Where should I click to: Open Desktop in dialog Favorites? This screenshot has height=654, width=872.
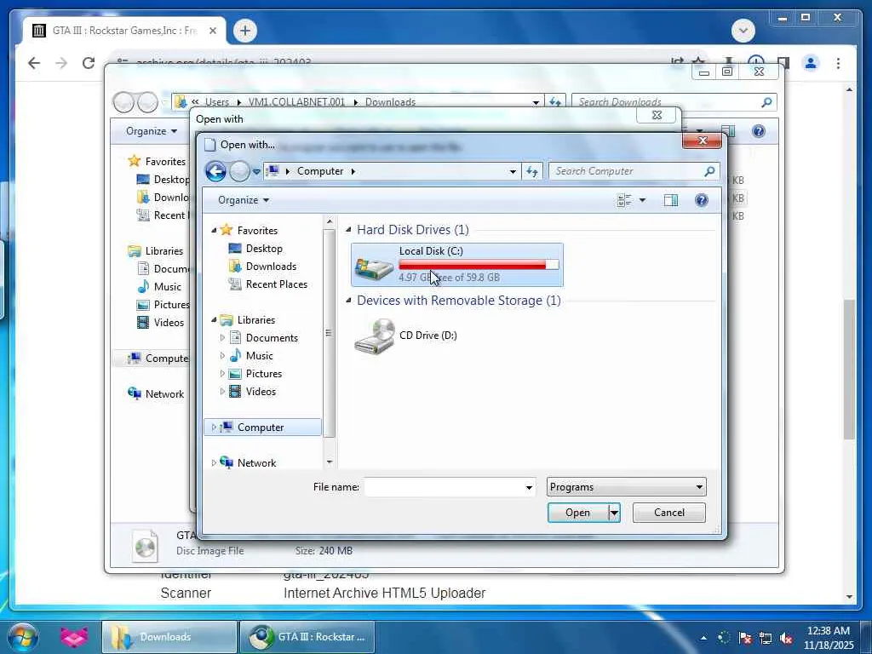point(264,249)
